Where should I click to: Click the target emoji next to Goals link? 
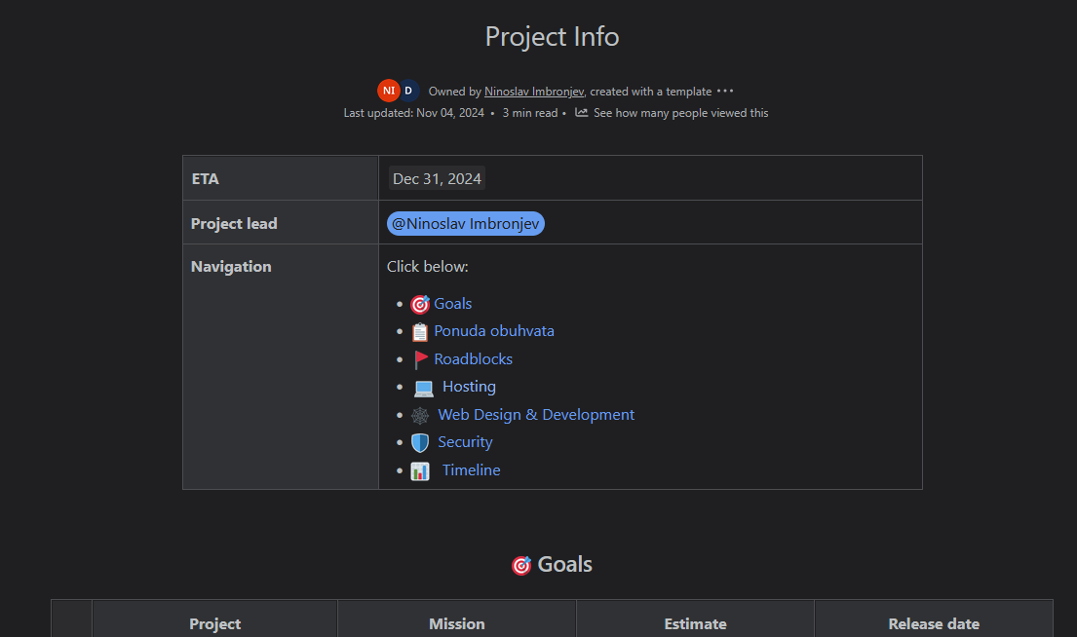click(x=420, y=304)
